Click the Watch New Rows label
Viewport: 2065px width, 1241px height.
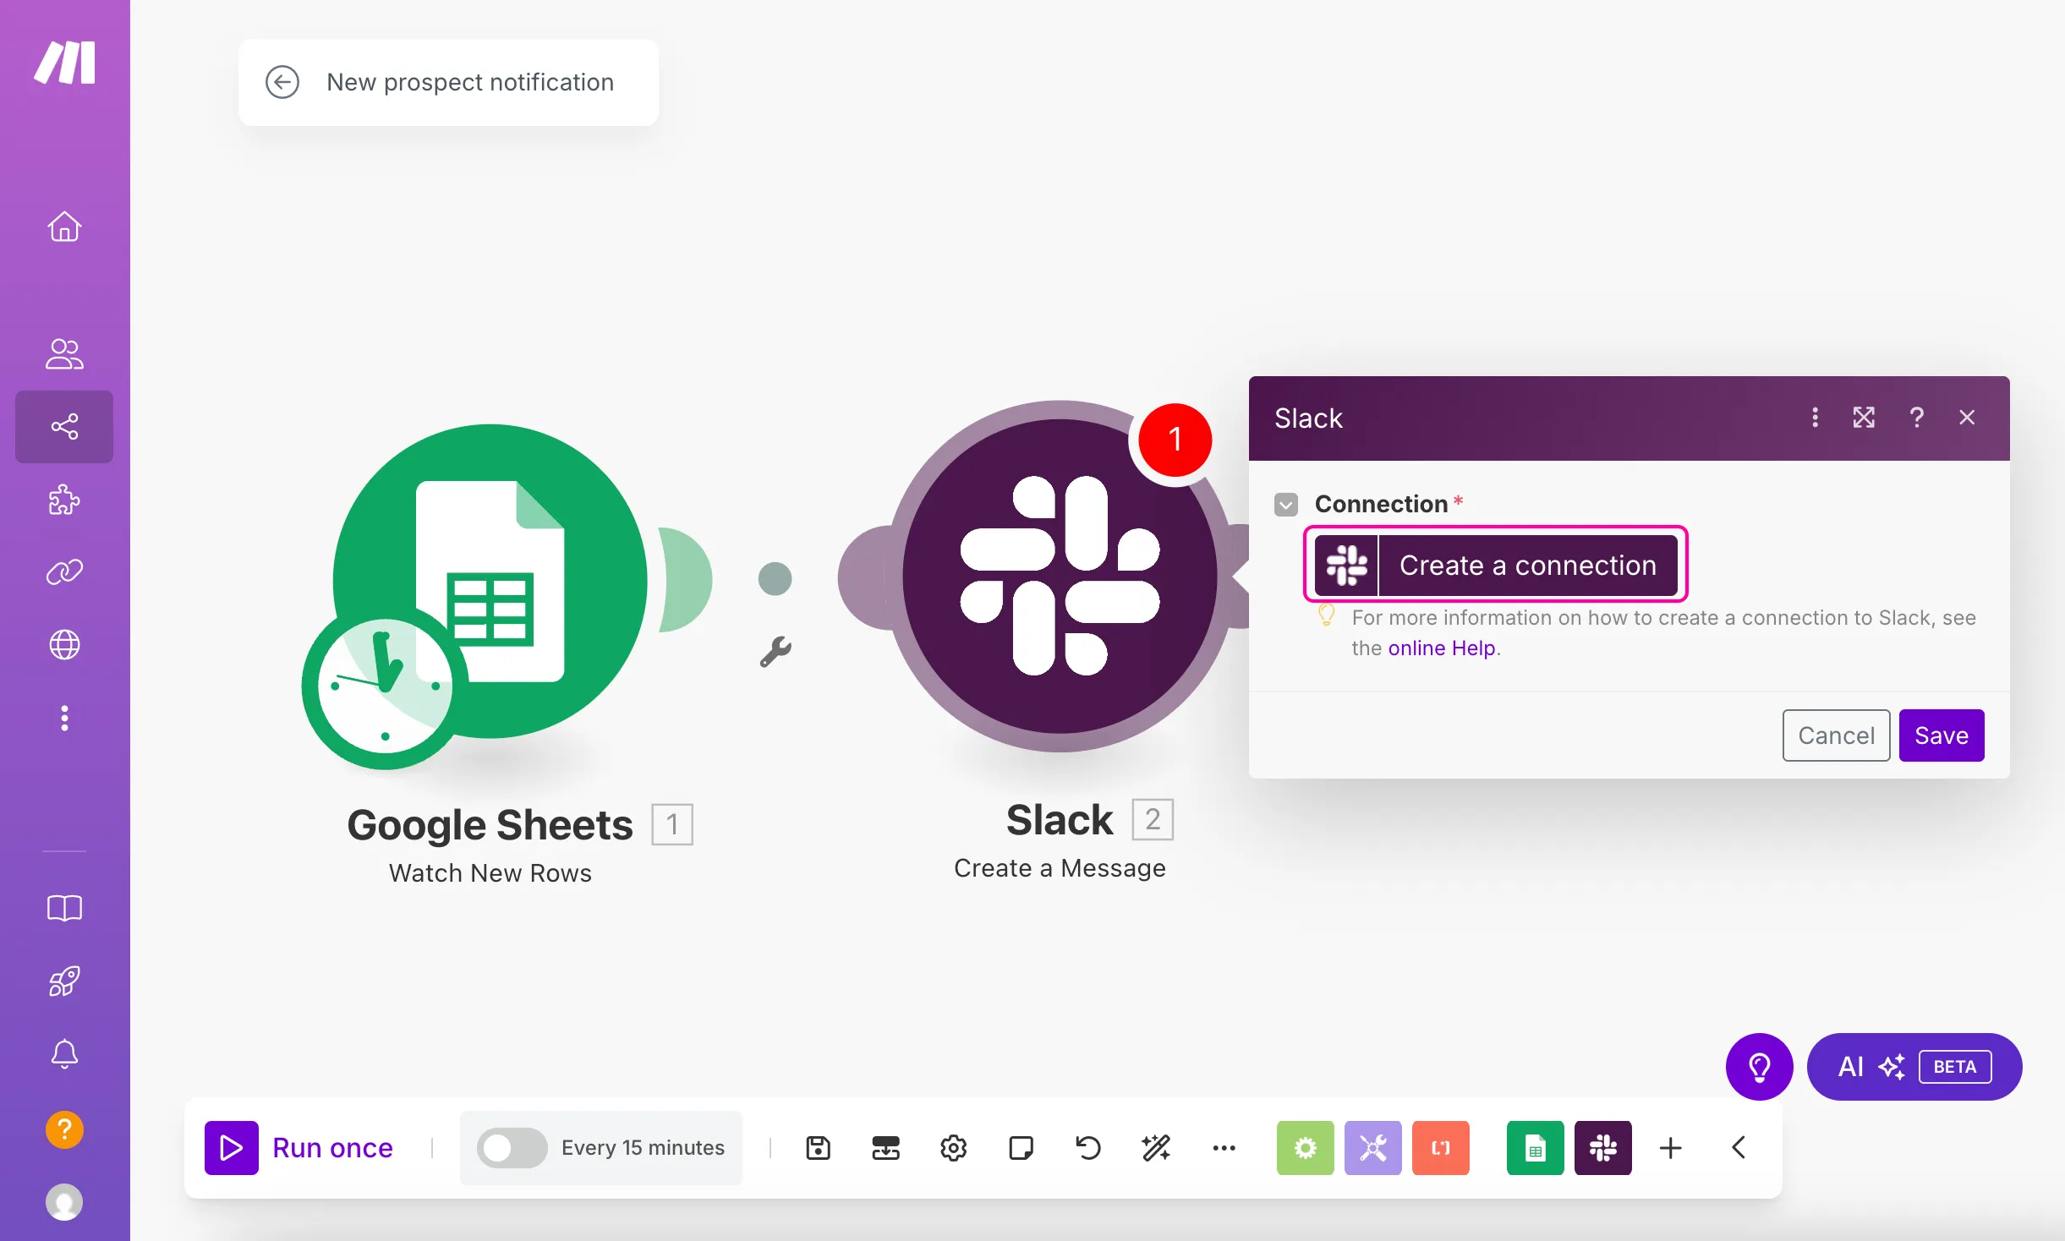(x=490, y=873)
